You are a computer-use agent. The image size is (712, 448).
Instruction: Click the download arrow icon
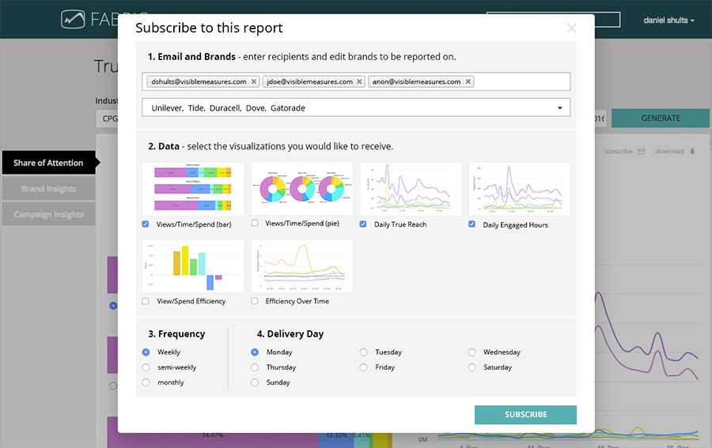coord(692,152)
